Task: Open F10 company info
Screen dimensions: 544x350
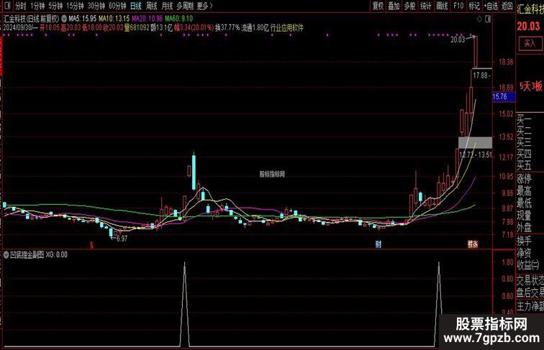Action: (458, 6)
